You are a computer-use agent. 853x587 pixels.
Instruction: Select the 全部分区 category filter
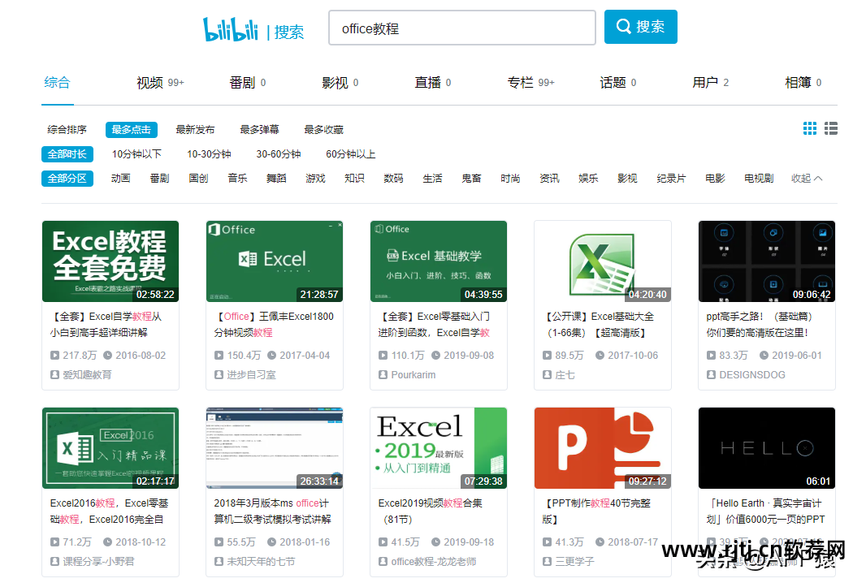click(x=67, y=179)
